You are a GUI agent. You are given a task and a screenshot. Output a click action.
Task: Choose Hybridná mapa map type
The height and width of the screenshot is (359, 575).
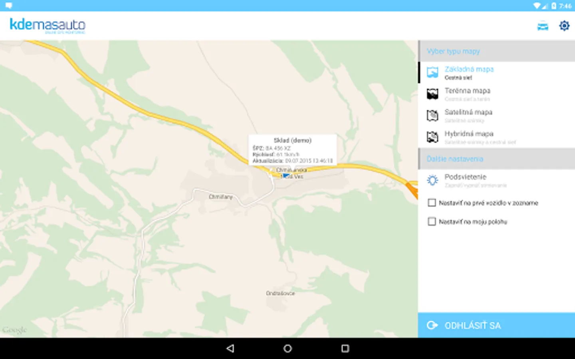pyautogui.click(x=497, y=137)
